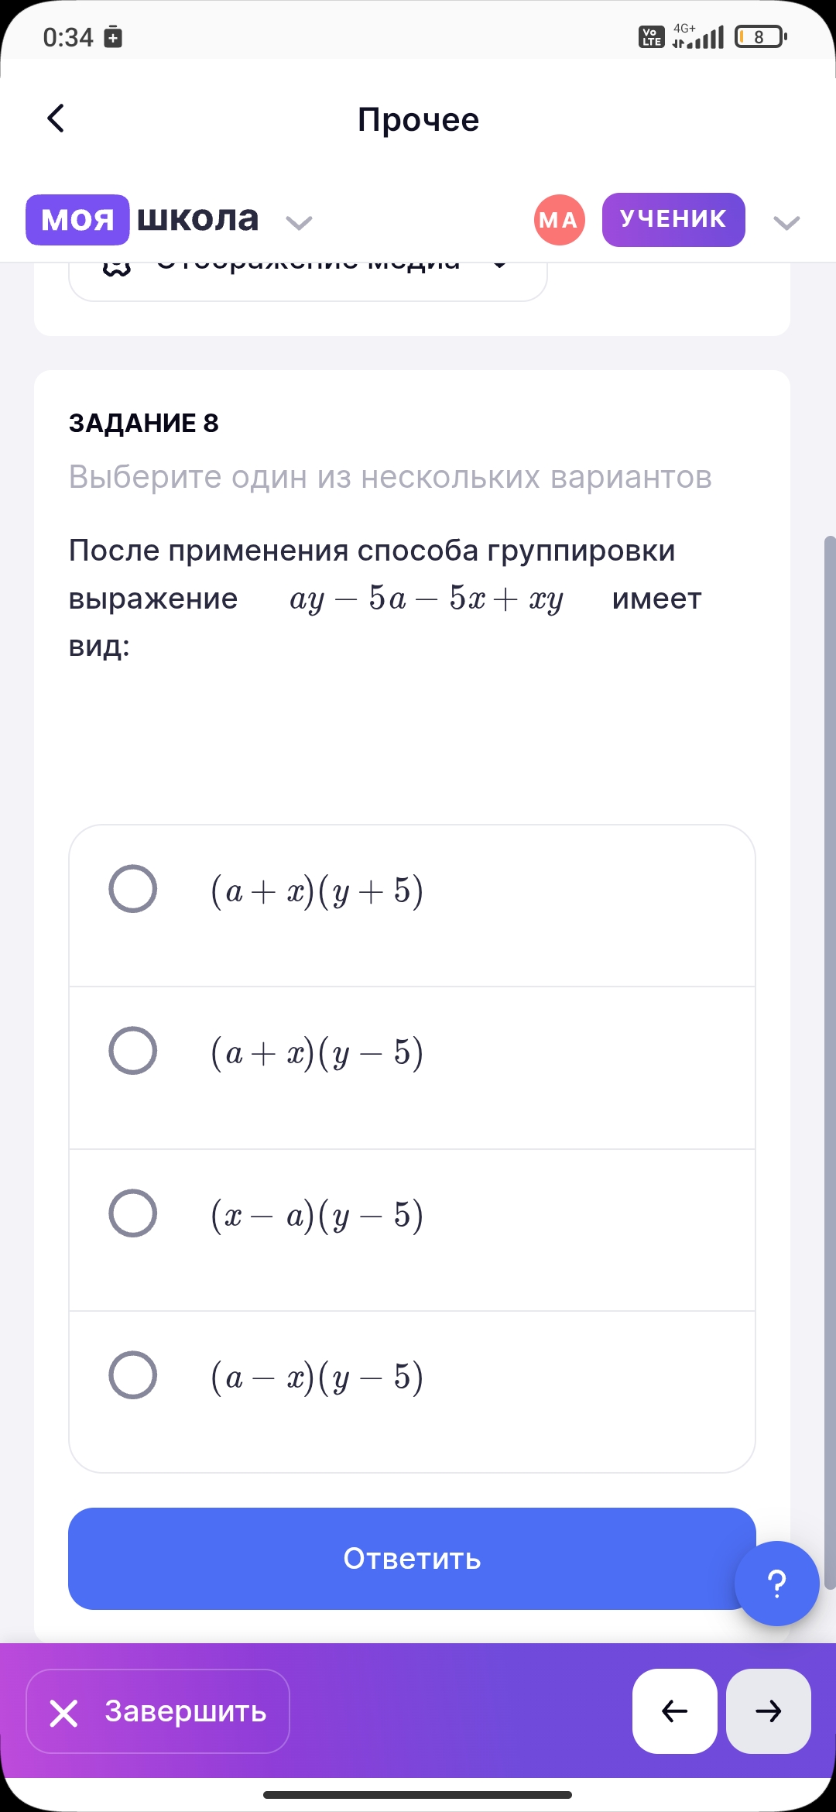
Task: Open the Ученик role menu
Action: tap(673, 220)
